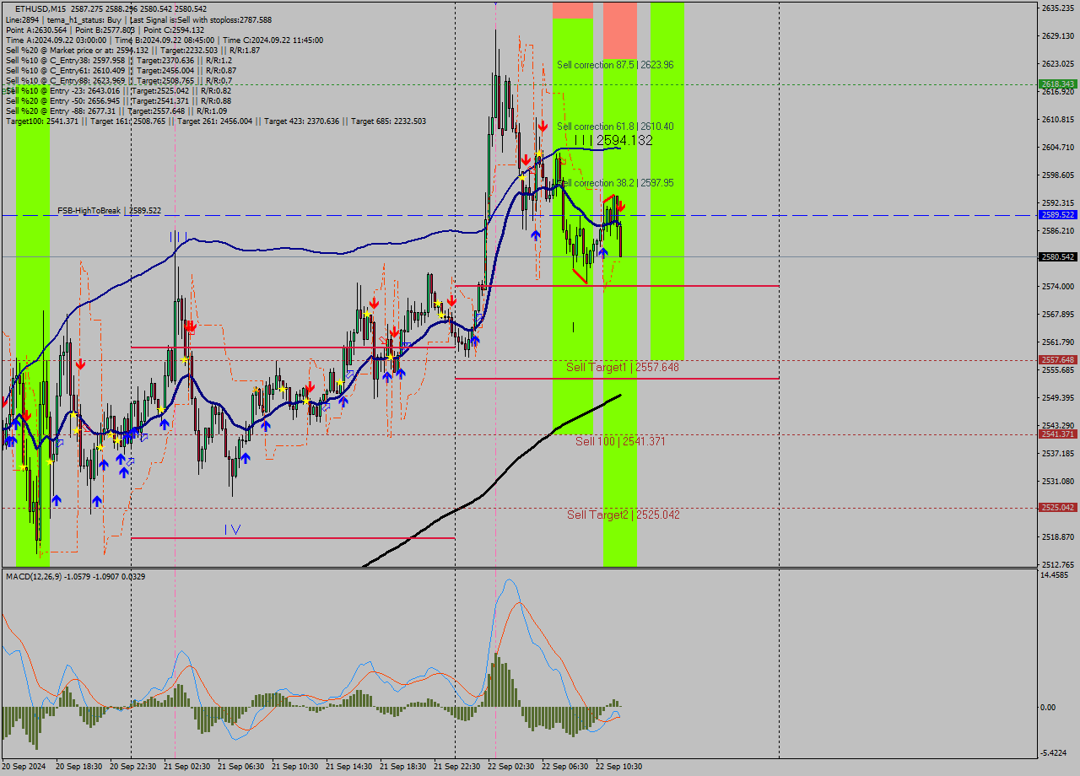
Task: Click the Sell Target2 2525.042 label
Action: (622, 515)
